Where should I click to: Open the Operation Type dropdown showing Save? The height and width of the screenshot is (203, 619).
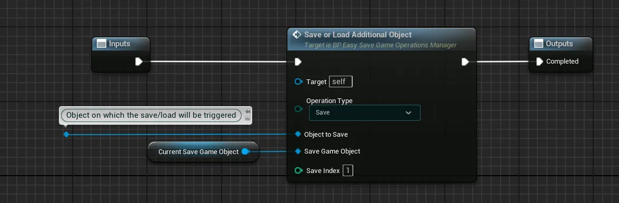364,113
